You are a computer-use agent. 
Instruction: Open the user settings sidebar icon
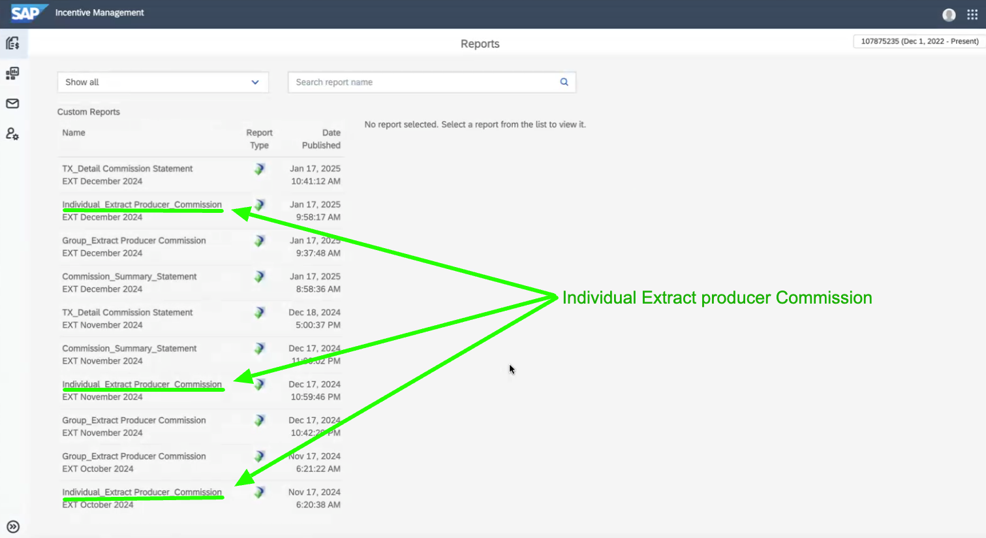(x=12, y=134)
